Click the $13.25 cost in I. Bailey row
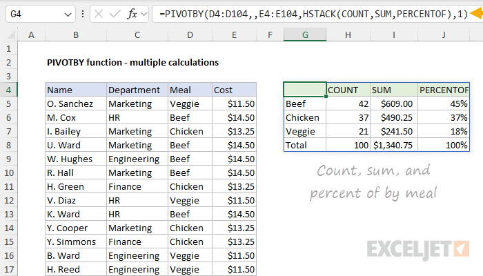 pos(234,132)
